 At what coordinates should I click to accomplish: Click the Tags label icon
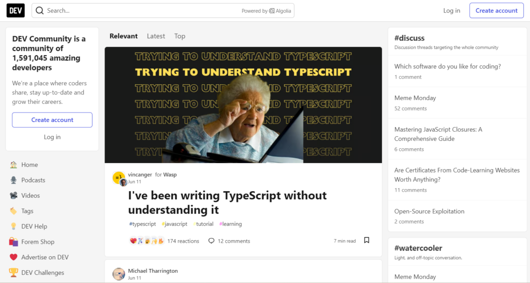[13, 211]
